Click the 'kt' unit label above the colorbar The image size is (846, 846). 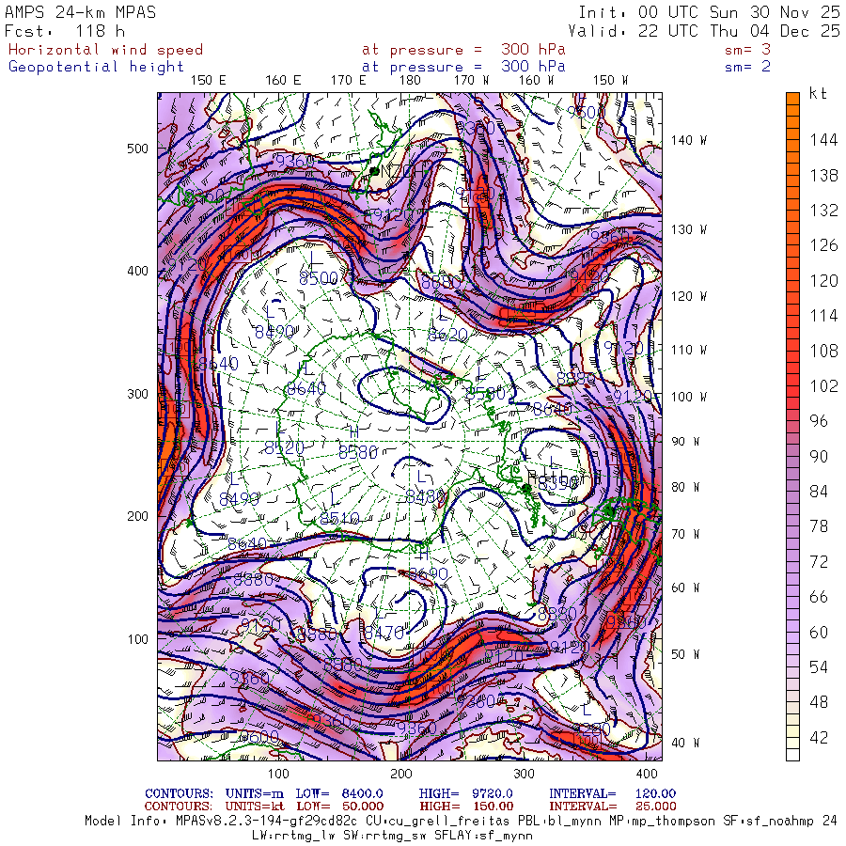[x=818, y=93]
